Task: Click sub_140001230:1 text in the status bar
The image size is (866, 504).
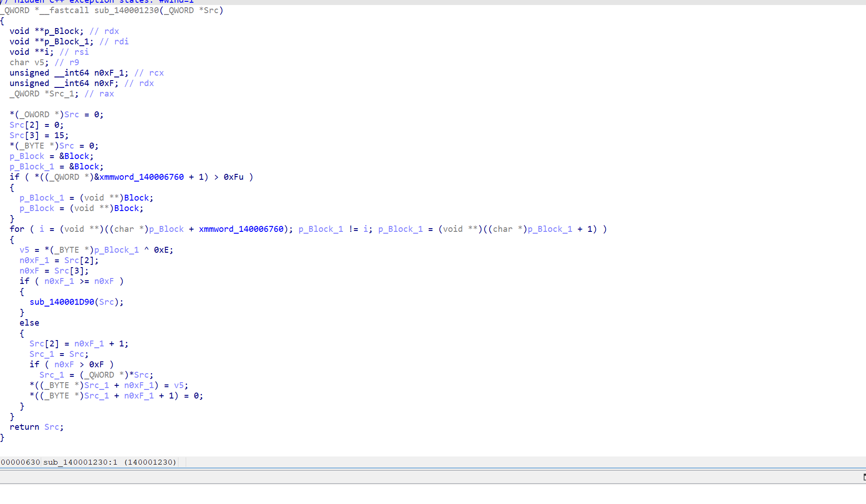Action: (x=80, y=462)
